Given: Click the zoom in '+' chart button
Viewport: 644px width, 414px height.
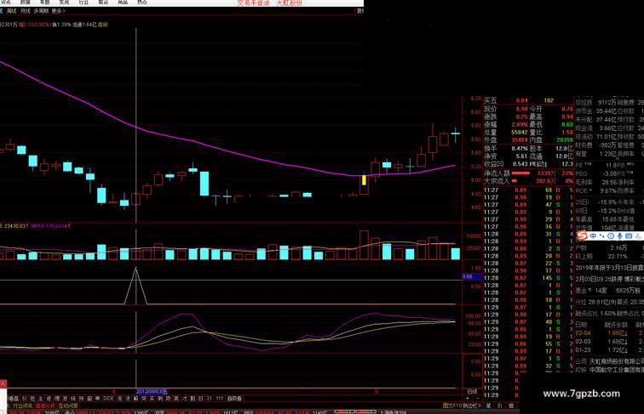Looking at the screenshot, I should (468, 398).
